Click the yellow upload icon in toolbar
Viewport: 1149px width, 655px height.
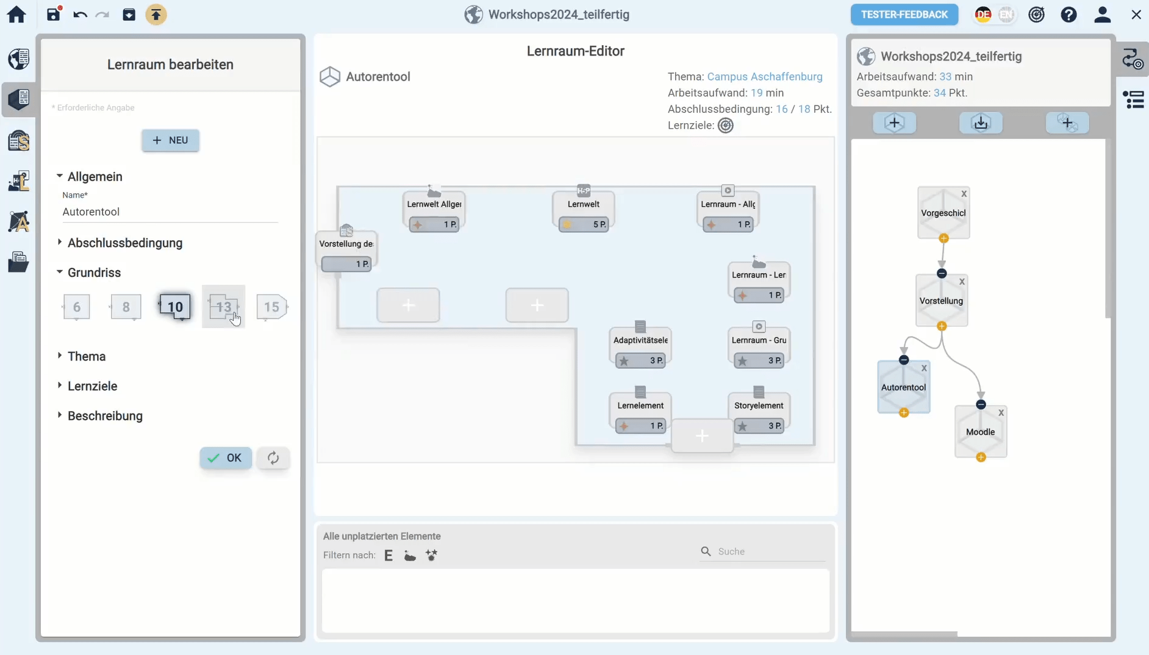[x=156, y=15]
